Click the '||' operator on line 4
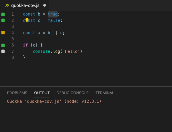The width and height of the screenshot is (172, 132). point(55,33)
